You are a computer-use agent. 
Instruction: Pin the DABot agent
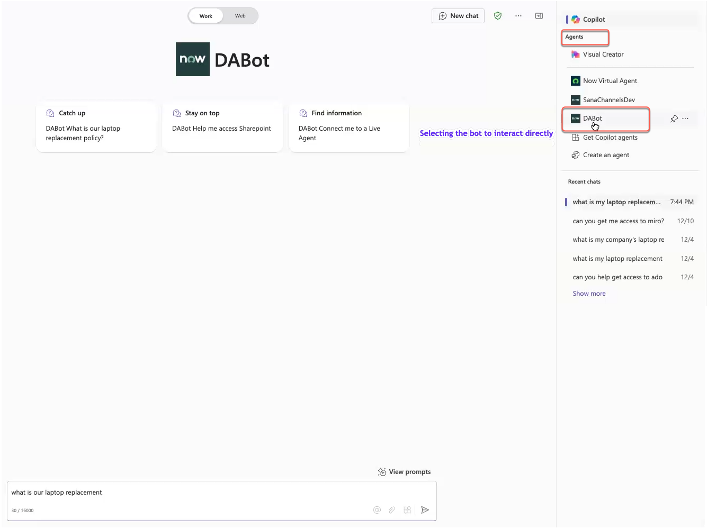pyautogui.click(x=674, y=118)
